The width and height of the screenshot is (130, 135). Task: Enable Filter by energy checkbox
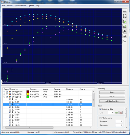click(x=100, y=118)
